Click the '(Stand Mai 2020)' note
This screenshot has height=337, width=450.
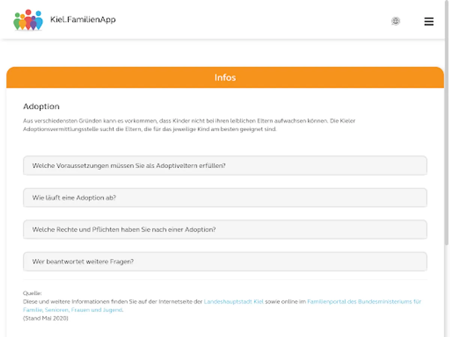[x=46, y=318]
